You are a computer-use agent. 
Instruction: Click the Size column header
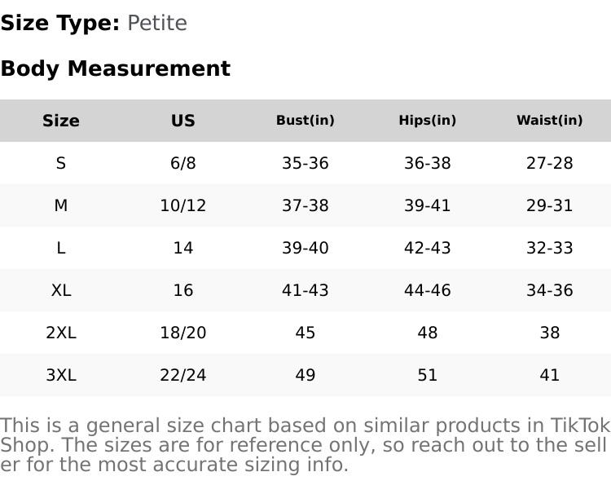point(61,121)
